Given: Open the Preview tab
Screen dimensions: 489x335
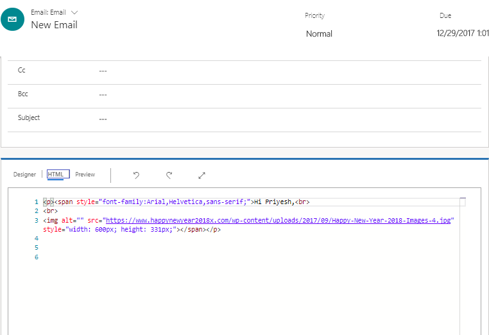Looking at the screenshot, I should pos(85,175).
